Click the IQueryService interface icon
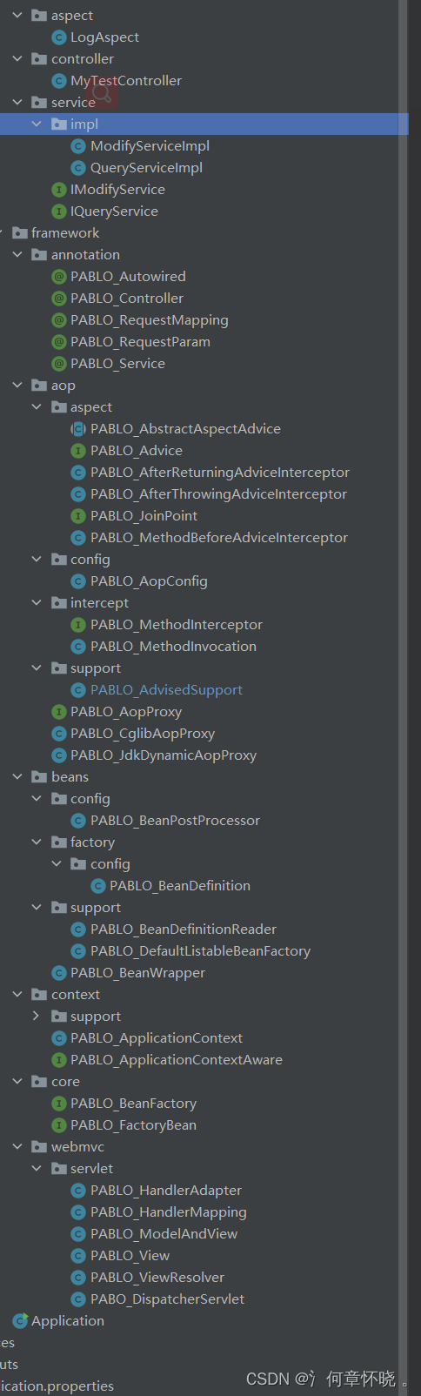This screenshot has height=1396, width=421. pyautogui.click(x=59, y=211)
